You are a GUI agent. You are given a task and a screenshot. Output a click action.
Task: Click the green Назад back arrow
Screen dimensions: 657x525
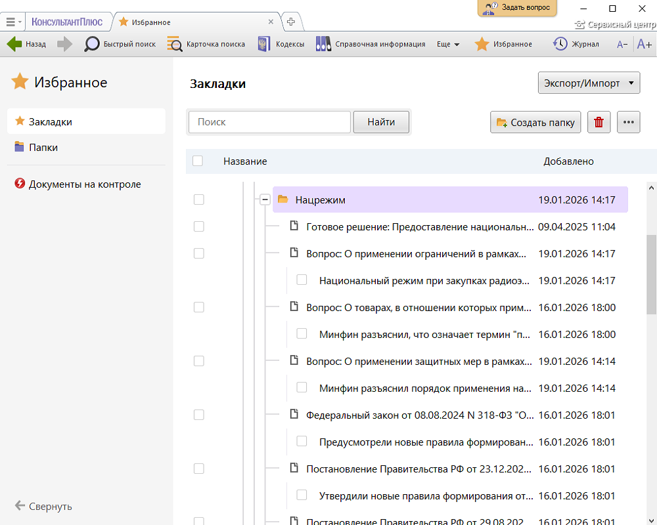14,44
